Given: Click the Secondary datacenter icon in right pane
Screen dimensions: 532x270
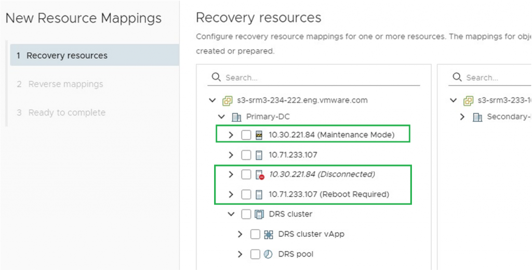Looking at the screenshot, I should click(x=477, y=117).
